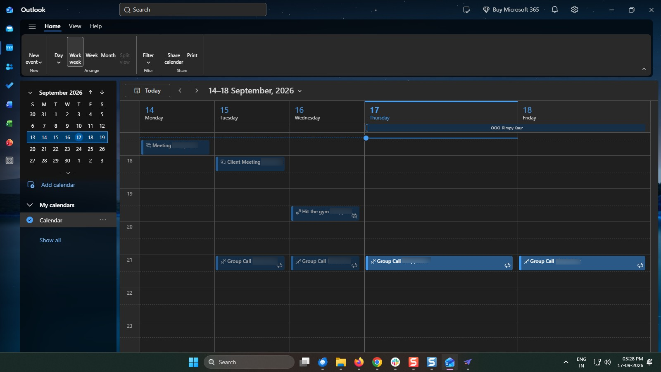The image size is (661, 372).
Task: Launch Excel from the app rail
Action: click(10, 124)
